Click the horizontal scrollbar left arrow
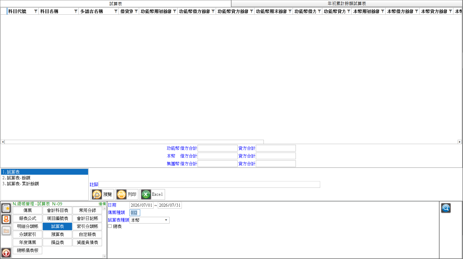Image resolution: width=463 pixels, height=259 pixels. coord(3,142)
